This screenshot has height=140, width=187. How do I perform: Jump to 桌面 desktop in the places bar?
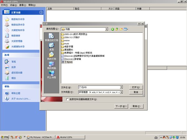click(x=51, y=47)
